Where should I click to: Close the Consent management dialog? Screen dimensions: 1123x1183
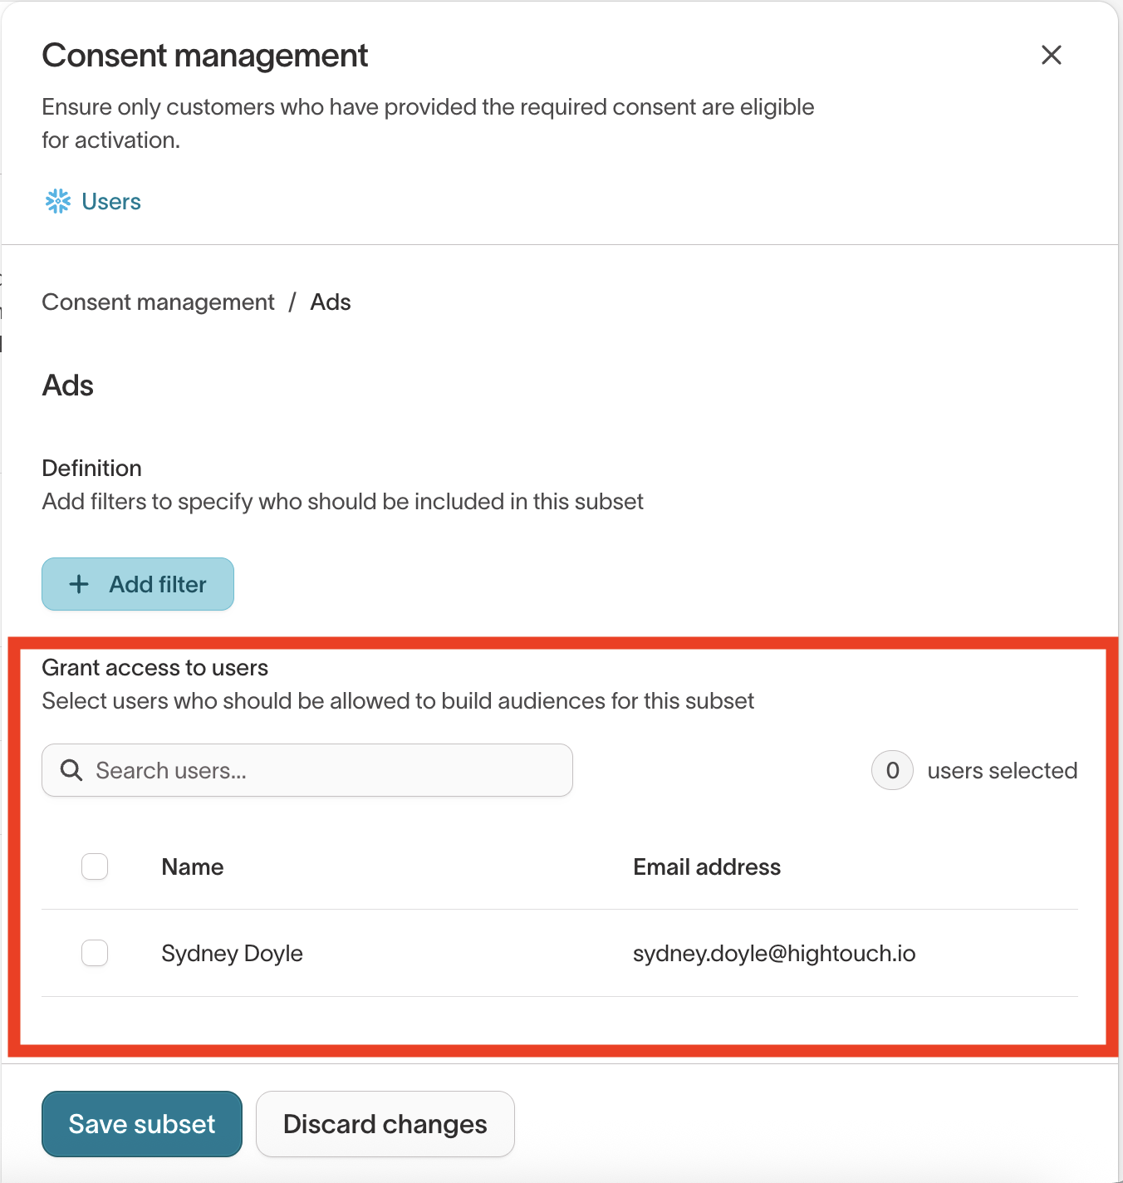point(1051,56)
